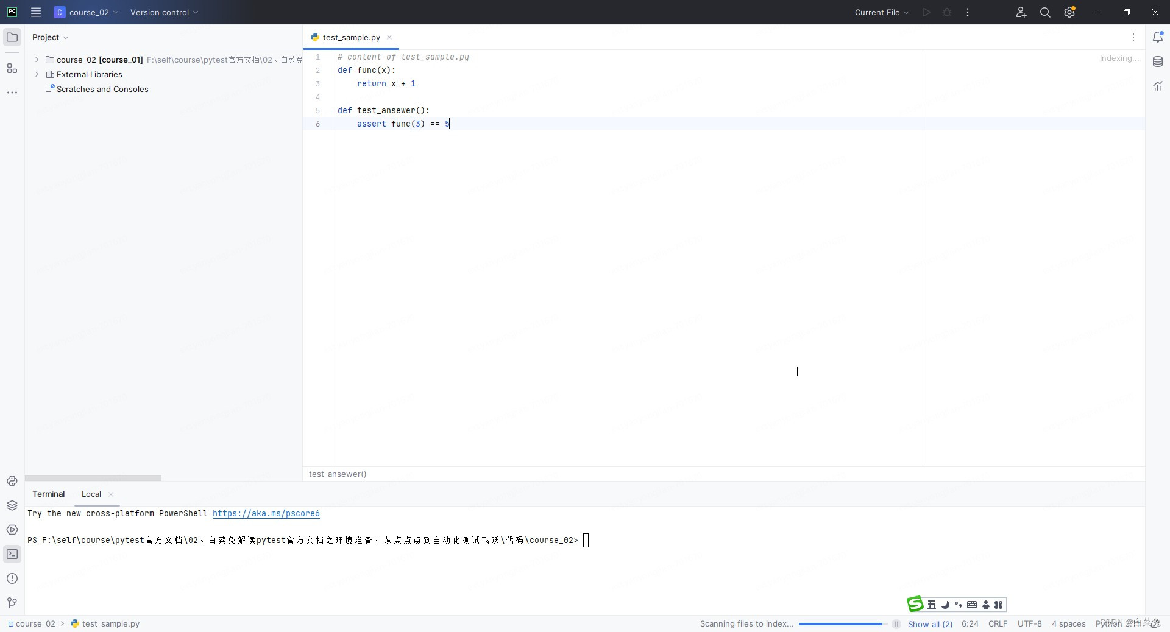This screenshot has width=1170, height=632.
Task: Open the course_02 project dropdown
Action: (x=86, y=12)
